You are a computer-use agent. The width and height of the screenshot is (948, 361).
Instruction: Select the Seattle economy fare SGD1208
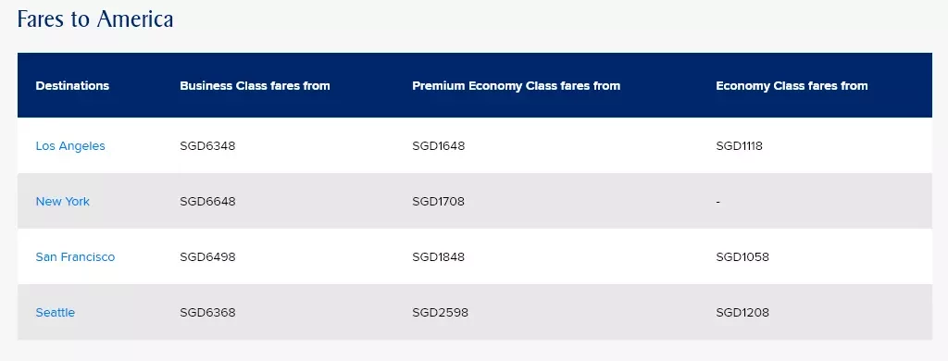pyautogui.click(x=742, y=313)
